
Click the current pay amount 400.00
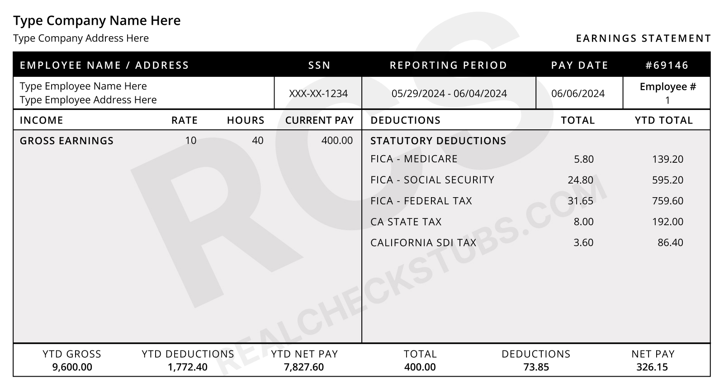pos(337,141)
